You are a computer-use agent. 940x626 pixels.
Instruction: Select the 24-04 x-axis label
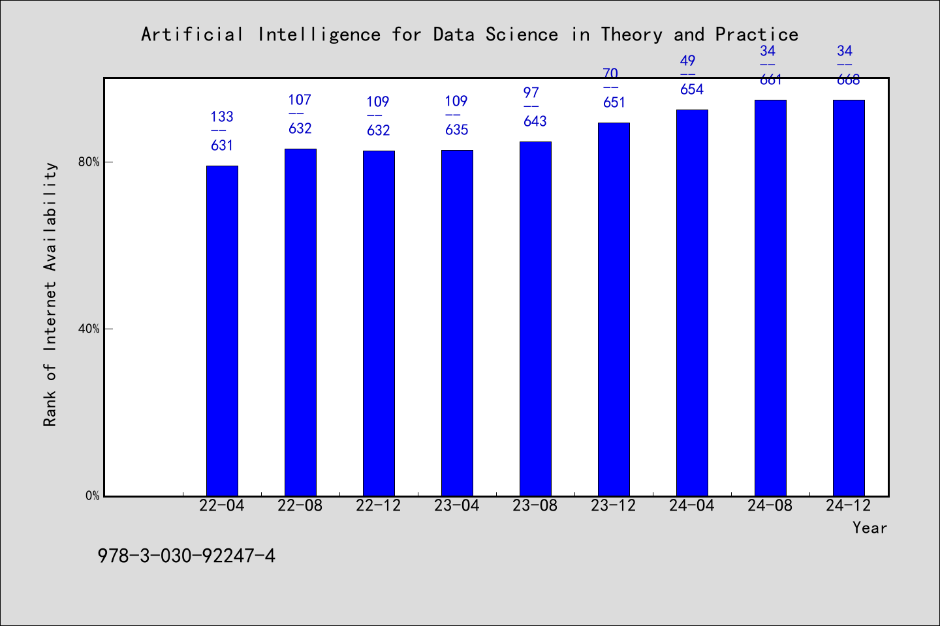[x=692, y=505]
